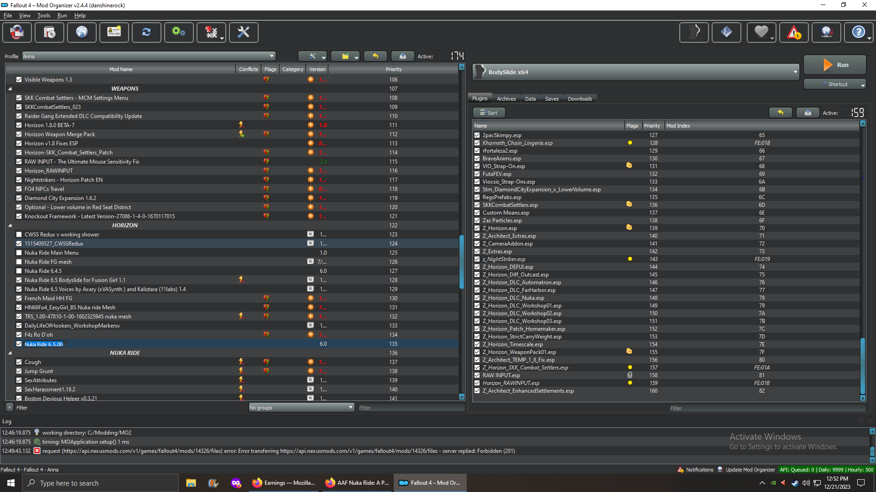Image resolution: width=876 pixels, height=492 pixels.
Task: Enable the CWSS Redux v working shower mod
Action: point(19,234)
